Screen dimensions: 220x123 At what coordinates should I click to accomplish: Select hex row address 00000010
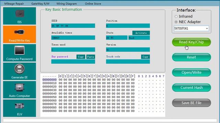(x=49, y=83)
